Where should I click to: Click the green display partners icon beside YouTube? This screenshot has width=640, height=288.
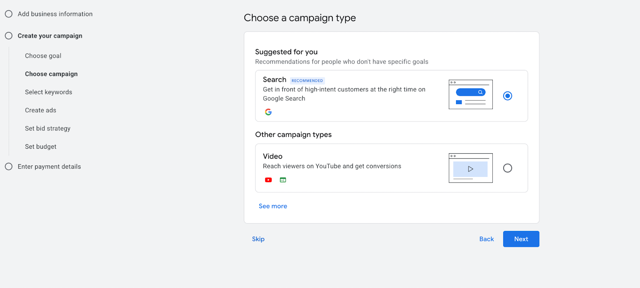coord(283,180)
